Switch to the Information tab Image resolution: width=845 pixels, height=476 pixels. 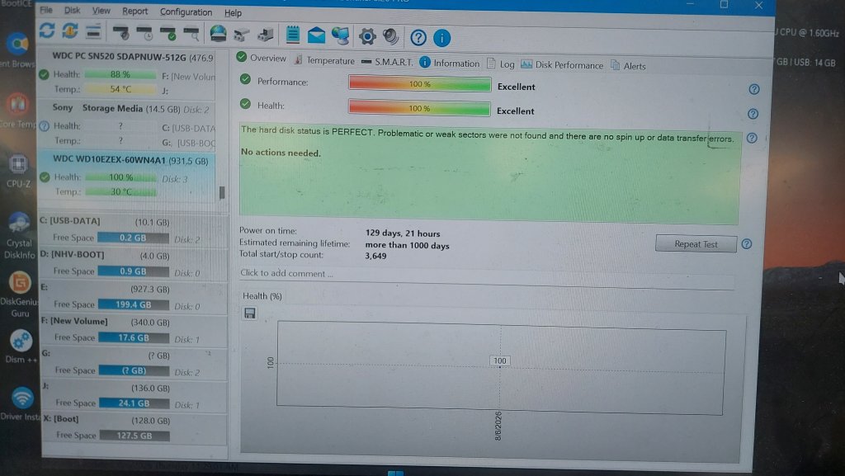[x=450, y=63]
